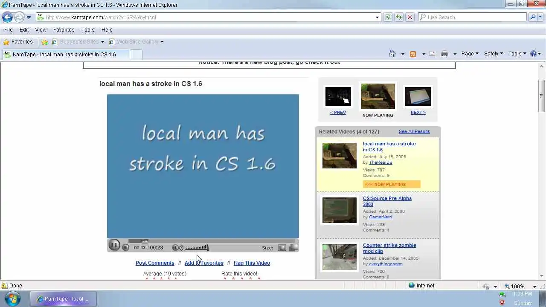Click the Favorites star button
The image size is (546, 307).
pyautogui.click(x=17, y=42)
